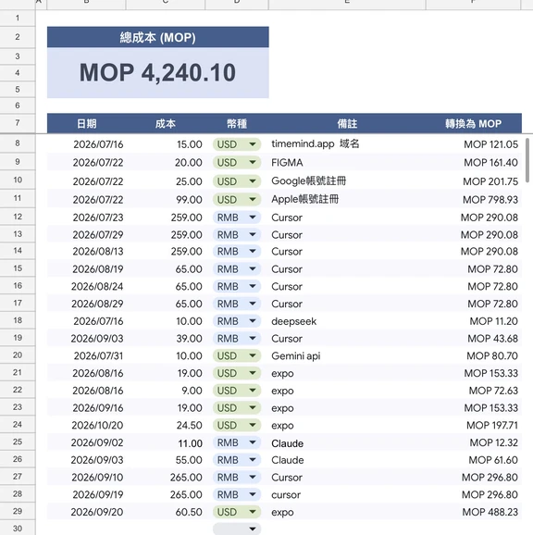Click the vertical scrollbar thumb
This screenshot has width=533, height=535.
527,160
